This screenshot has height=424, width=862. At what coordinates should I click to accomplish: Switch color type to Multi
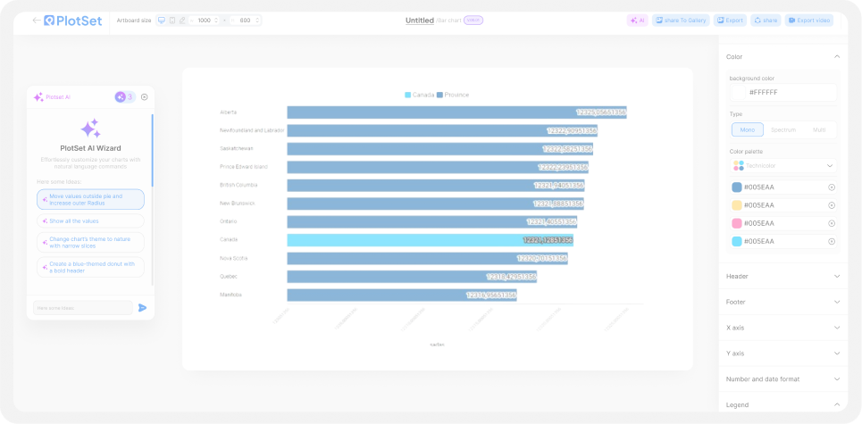coord(818,129)
